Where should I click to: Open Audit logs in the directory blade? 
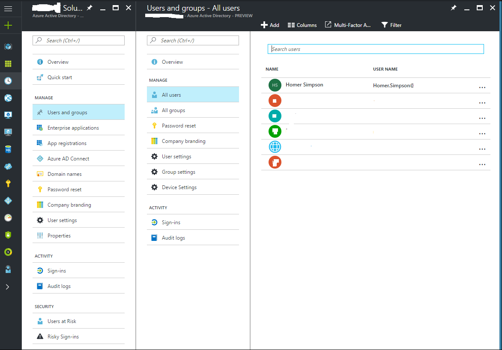pyautogui.click(x=78, y=286)
